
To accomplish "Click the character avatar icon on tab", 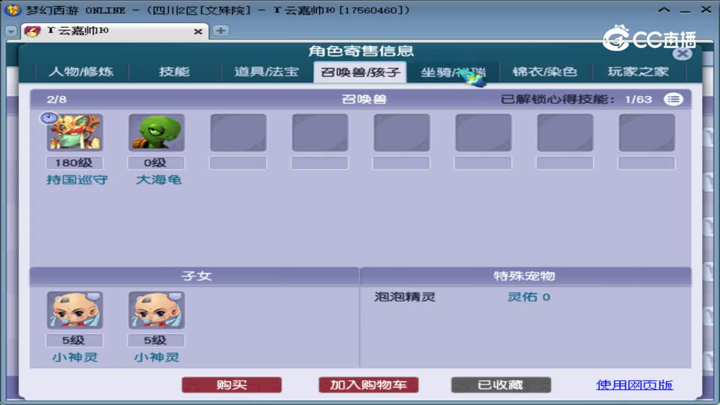I will 33,31.
